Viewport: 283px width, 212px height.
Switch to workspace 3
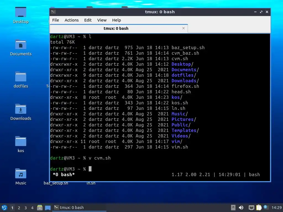(26, 208)
